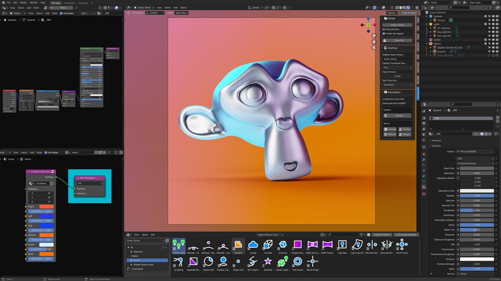501x281 pixels.
Task: Select the Separate Background asset
Action: click(193, 263)
